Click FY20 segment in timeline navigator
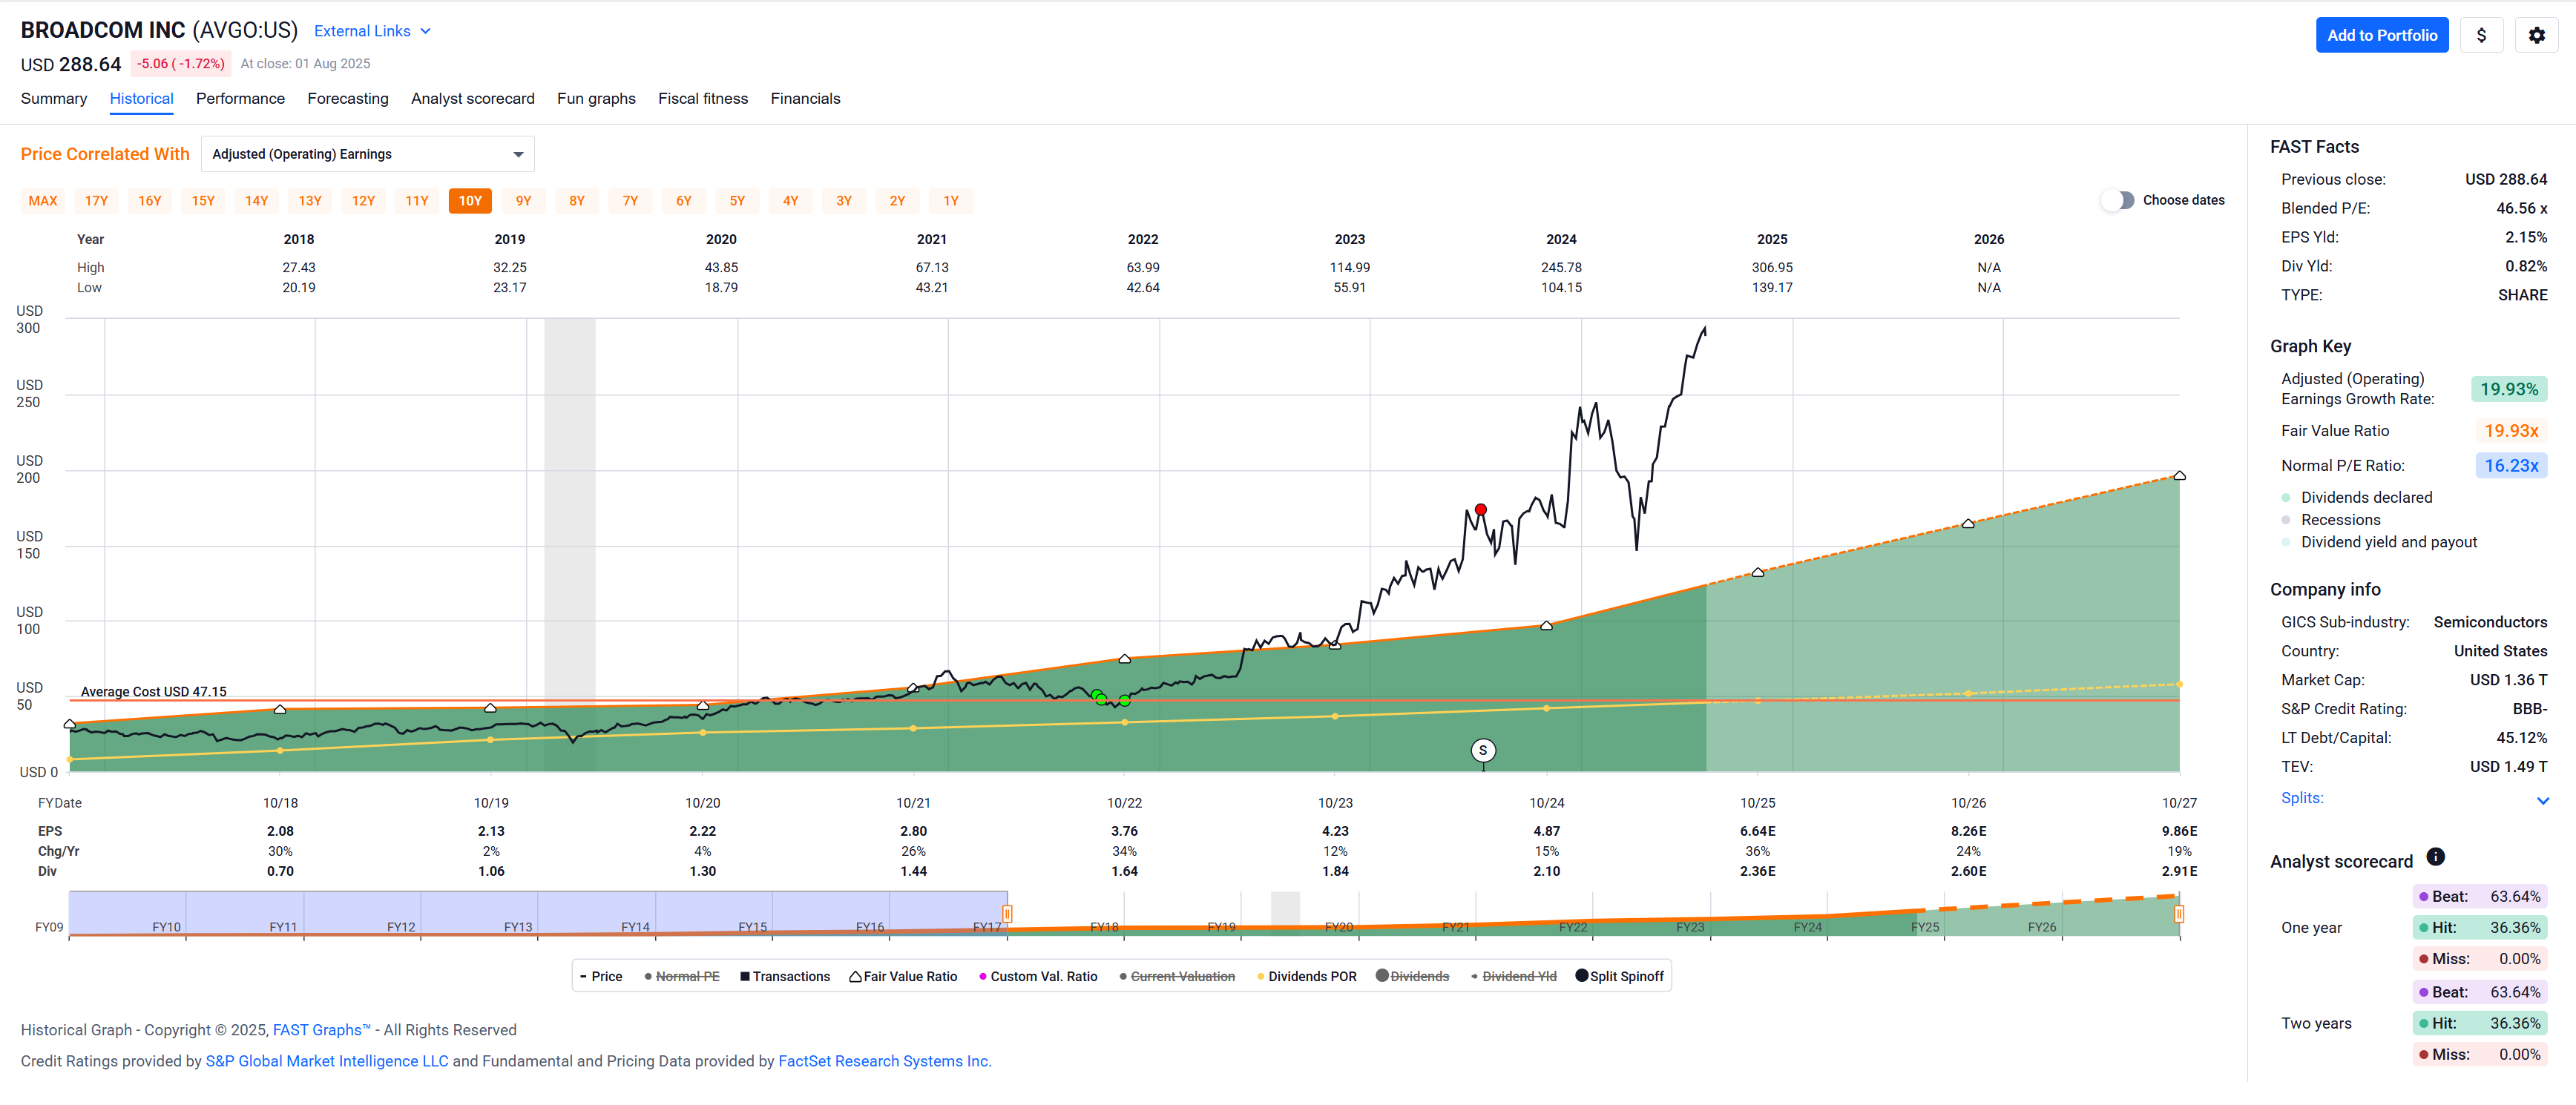The image size is (2576, 1105). (1338, 927)
